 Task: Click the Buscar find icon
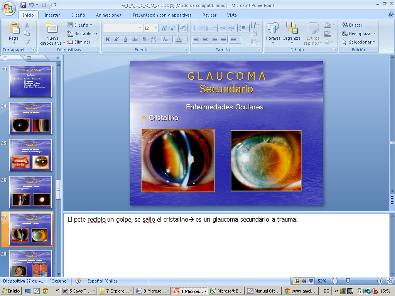click(x=345, y=25)
